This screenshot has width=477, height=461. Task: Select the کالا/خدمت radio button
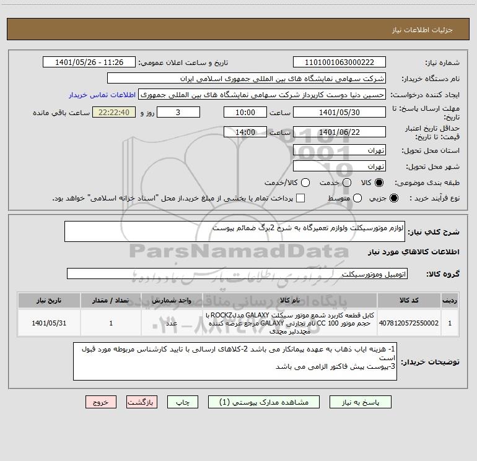tap(305, 183)
